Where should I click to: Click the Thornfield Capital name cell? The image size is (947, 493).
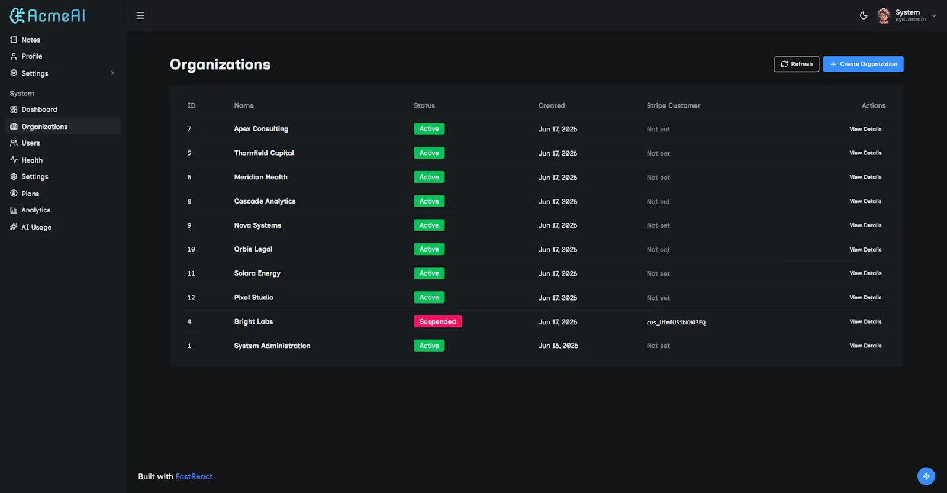pos(264,153)
